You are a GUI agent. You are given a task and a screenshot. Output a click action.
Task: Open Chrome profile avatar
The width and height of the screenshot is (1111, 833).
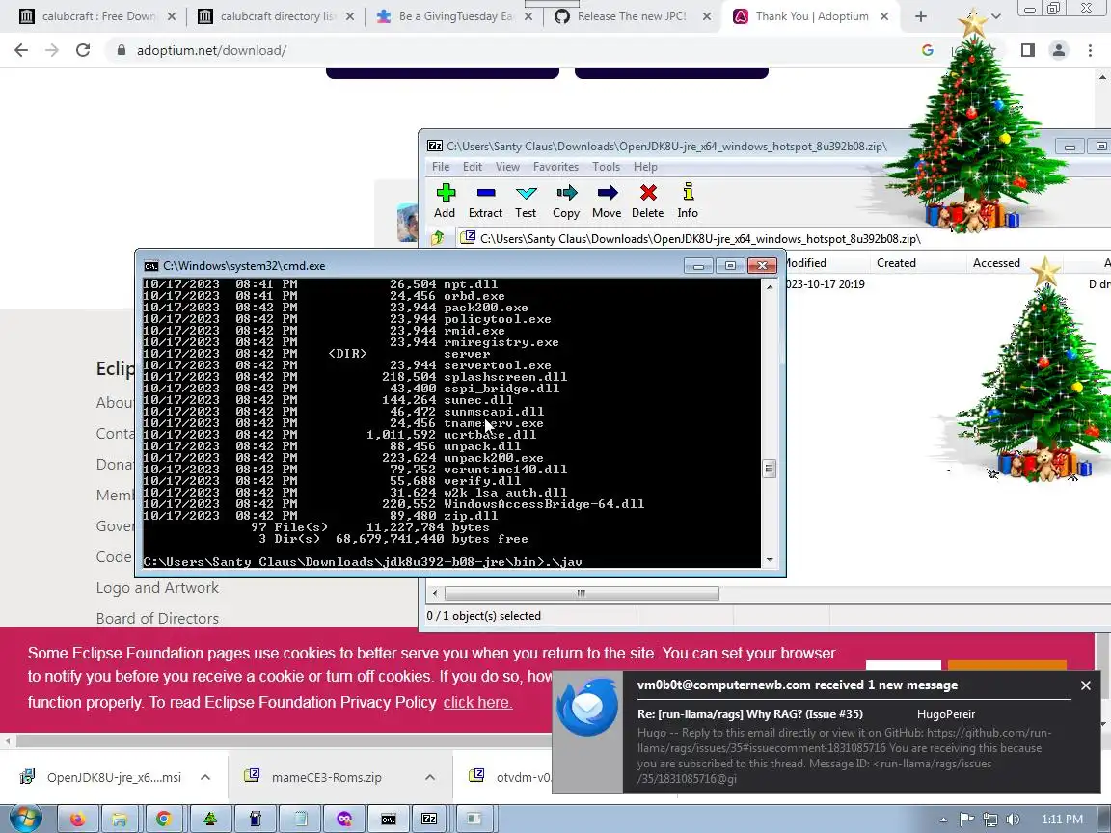pos(1059,50)
